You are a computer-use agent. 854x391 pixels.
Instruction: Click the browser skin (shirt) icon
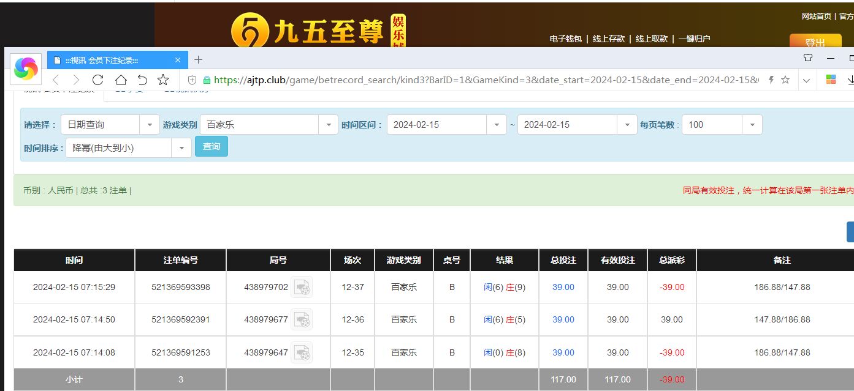click(x=808, y=59)
